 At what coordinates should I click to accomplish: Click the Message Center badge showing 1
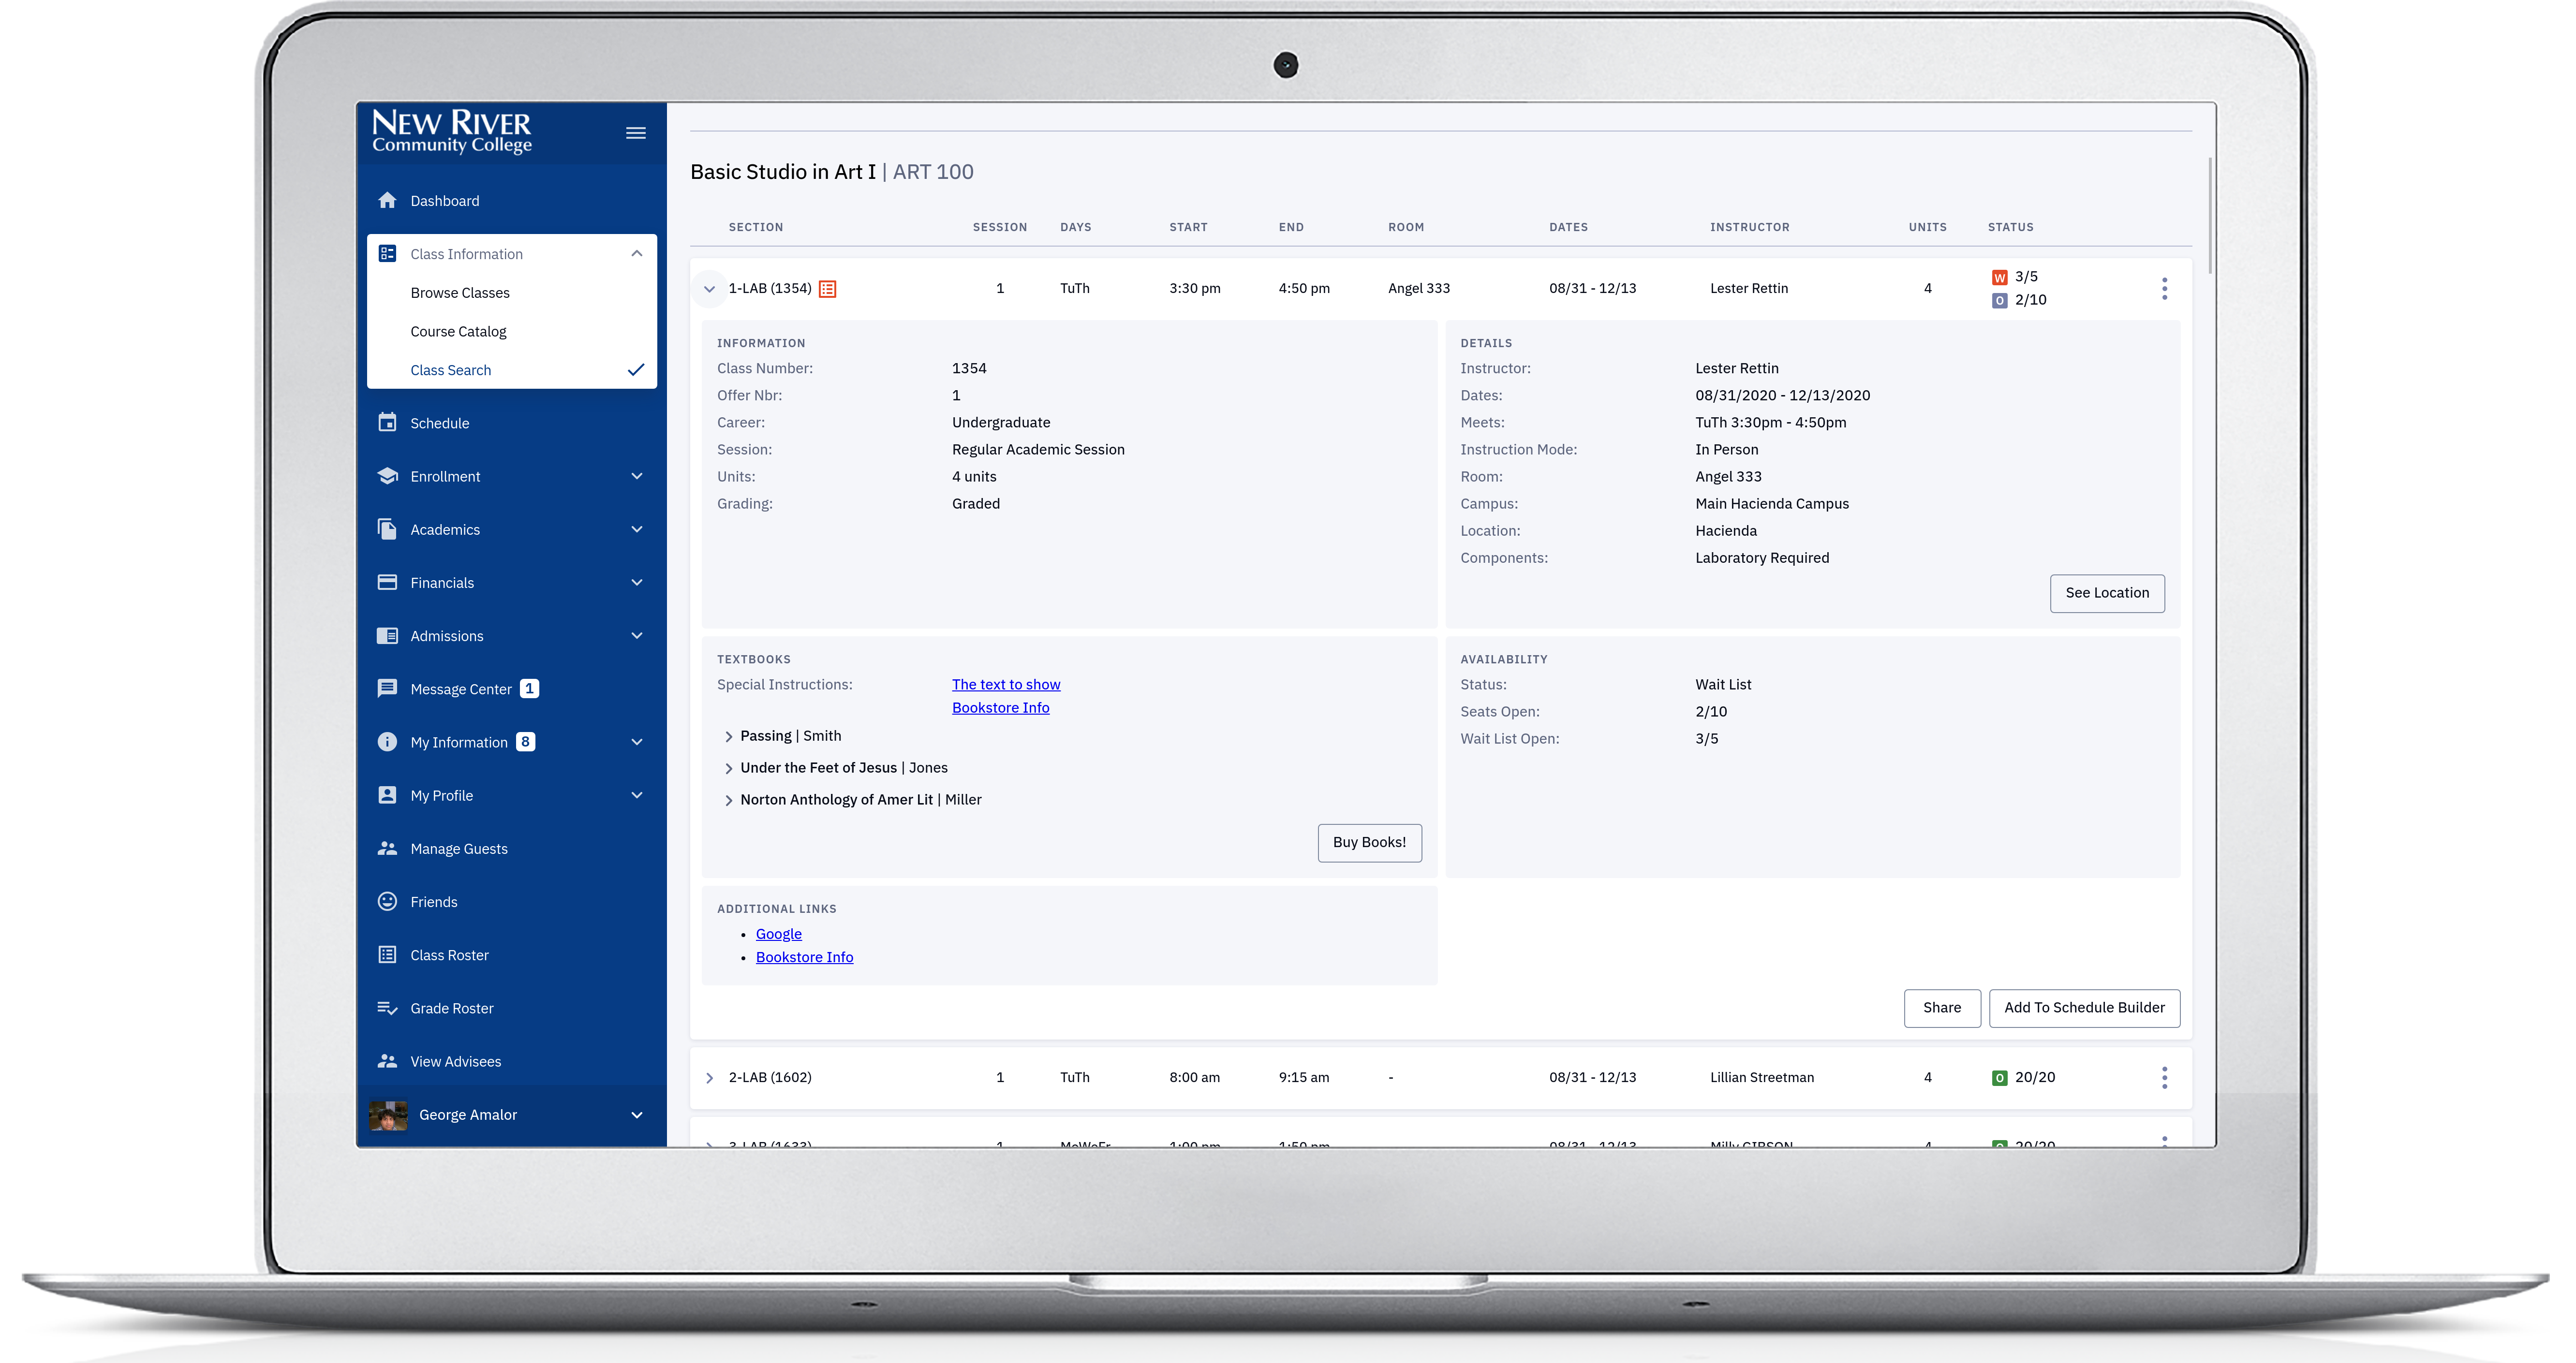(529, 688)
